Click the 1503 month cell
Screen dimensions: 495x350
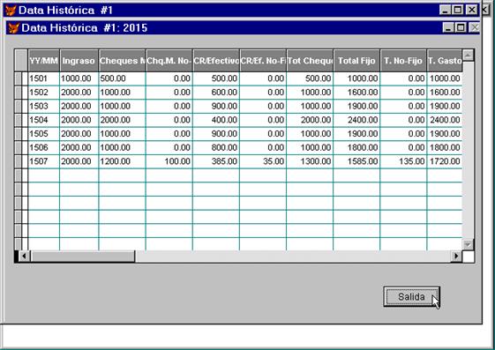click(43, 107)
